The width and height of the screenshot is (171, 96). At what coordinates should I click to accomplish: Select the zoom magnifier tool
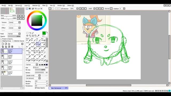[30, 36]
